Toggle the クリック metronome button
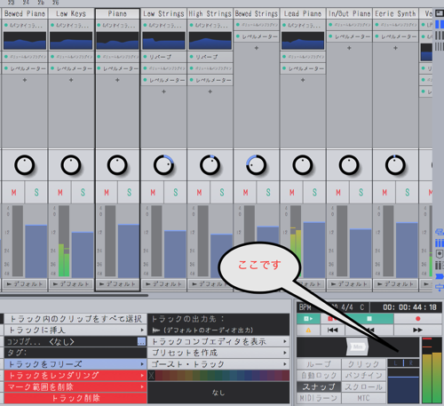Screen dimensions: 444x406 [x=364, y=364]
